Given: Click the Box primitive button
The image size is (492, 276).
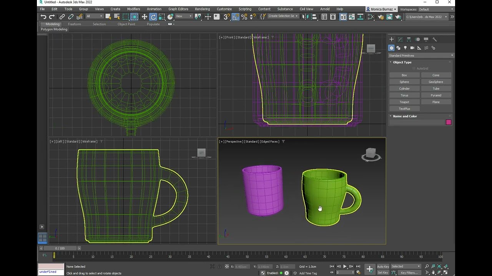Looking at the screenshot, I should (x=404, y=75).
